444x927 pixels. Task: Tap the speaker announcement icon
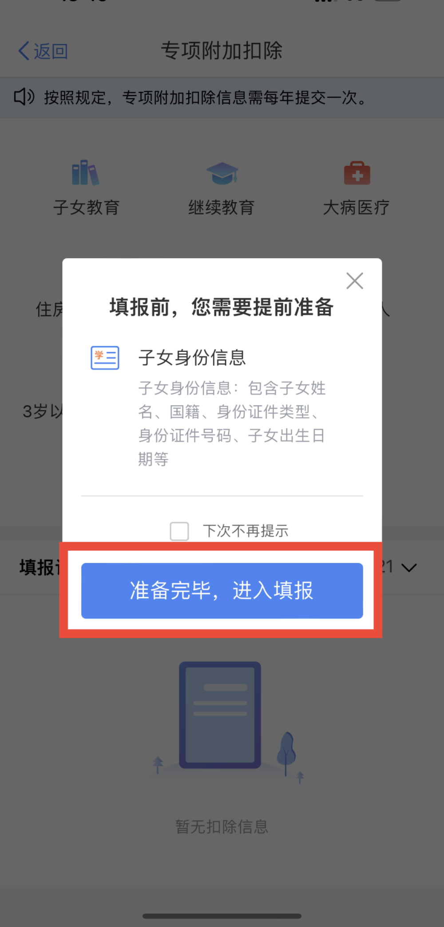[24, 96]
